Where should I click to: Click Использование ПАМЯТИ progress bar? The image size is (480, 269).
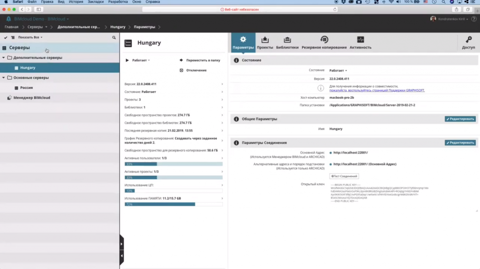pyautogui.click(x=173, y=204)
